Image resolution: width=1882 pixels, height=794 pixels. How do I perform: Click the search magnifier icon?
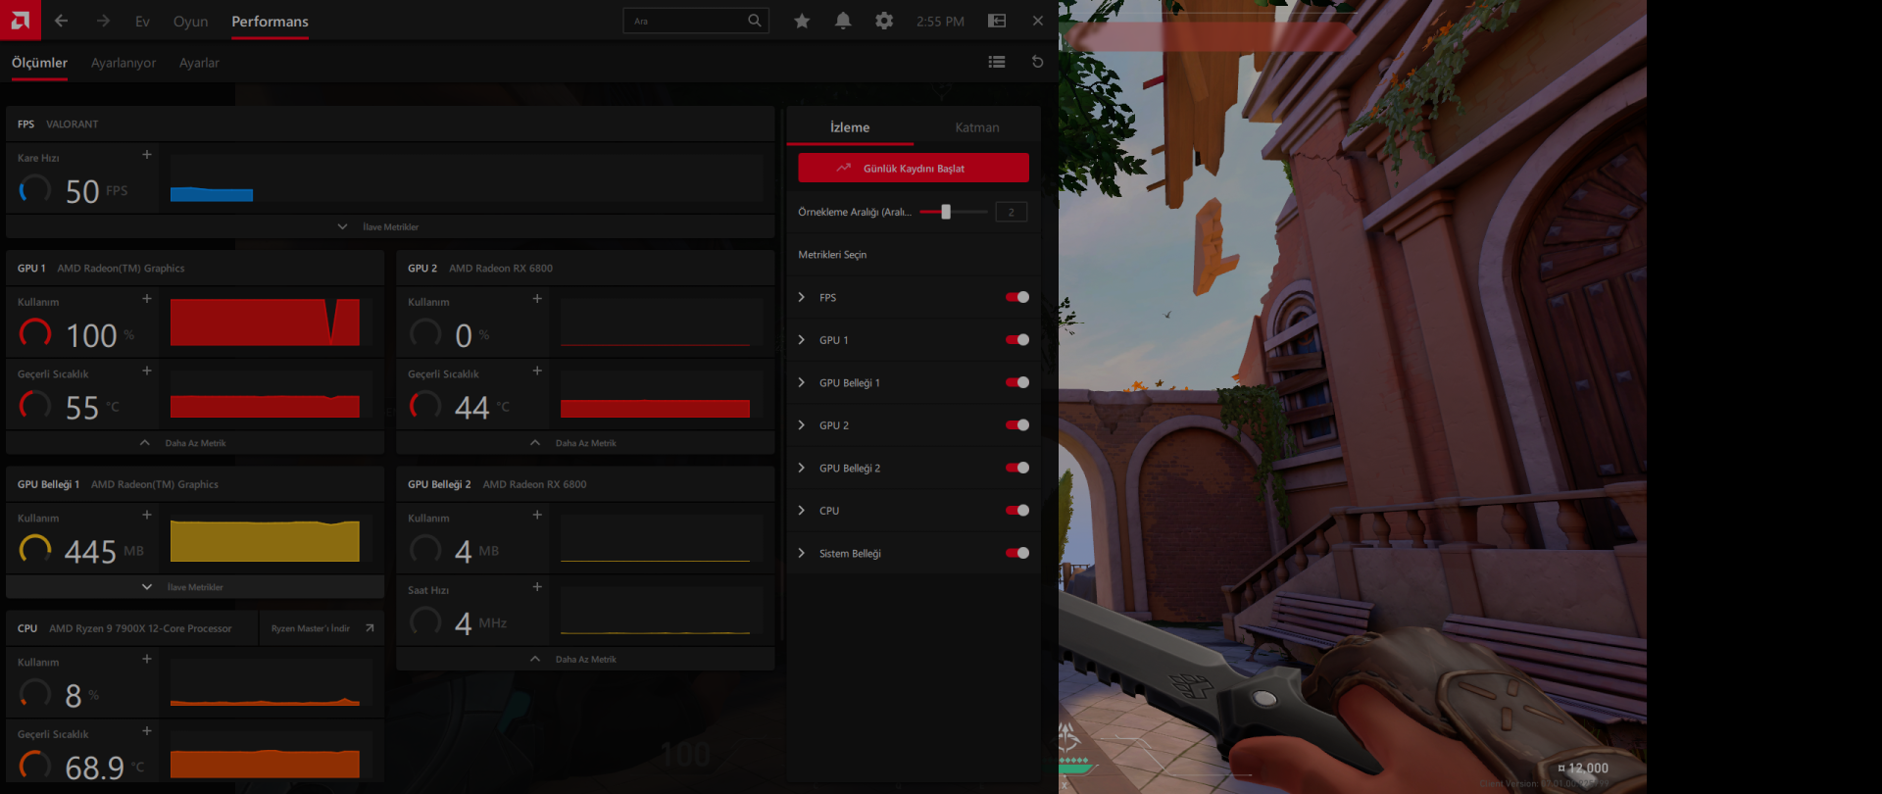click(x=754, y=21)
